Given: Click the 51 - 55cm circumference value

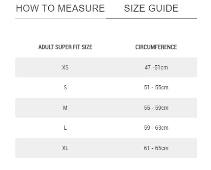Looking at the screenshot, I should 156,88.
